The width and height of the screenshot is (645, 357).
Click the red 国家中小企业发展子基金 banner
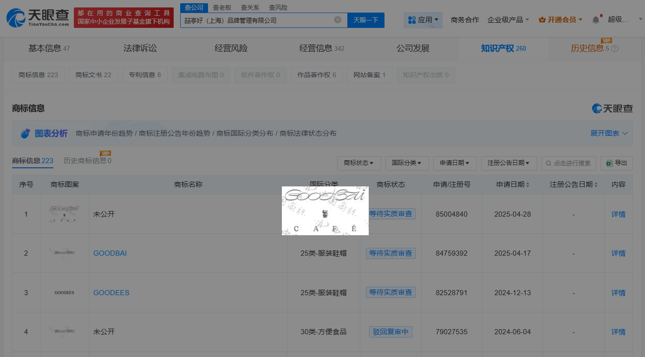pos(124,18)
